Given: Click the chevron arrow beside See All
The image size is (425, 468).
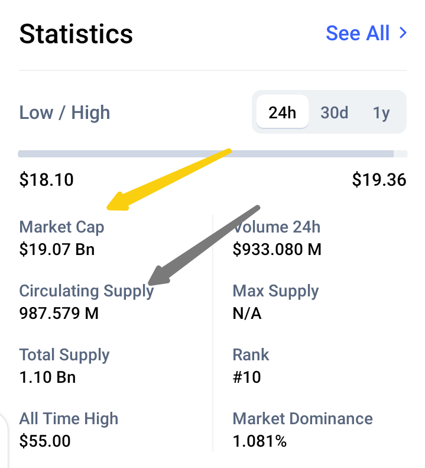Looking at the screenshot, I should [403, 33].
